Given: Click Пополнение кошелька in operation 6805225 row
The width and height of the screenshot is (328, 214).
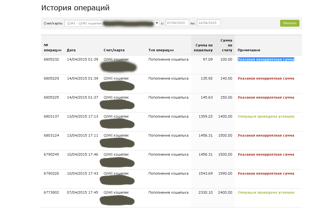Looking at the screenshot, I should click(x=168, y=97).
